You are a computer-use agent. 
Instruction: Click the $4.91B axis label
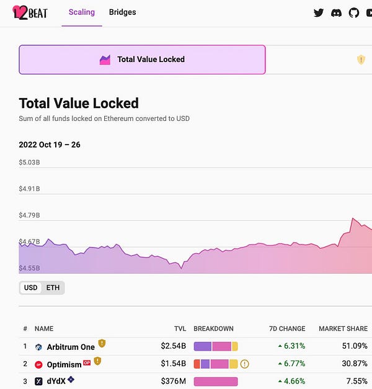click(29, 189)
